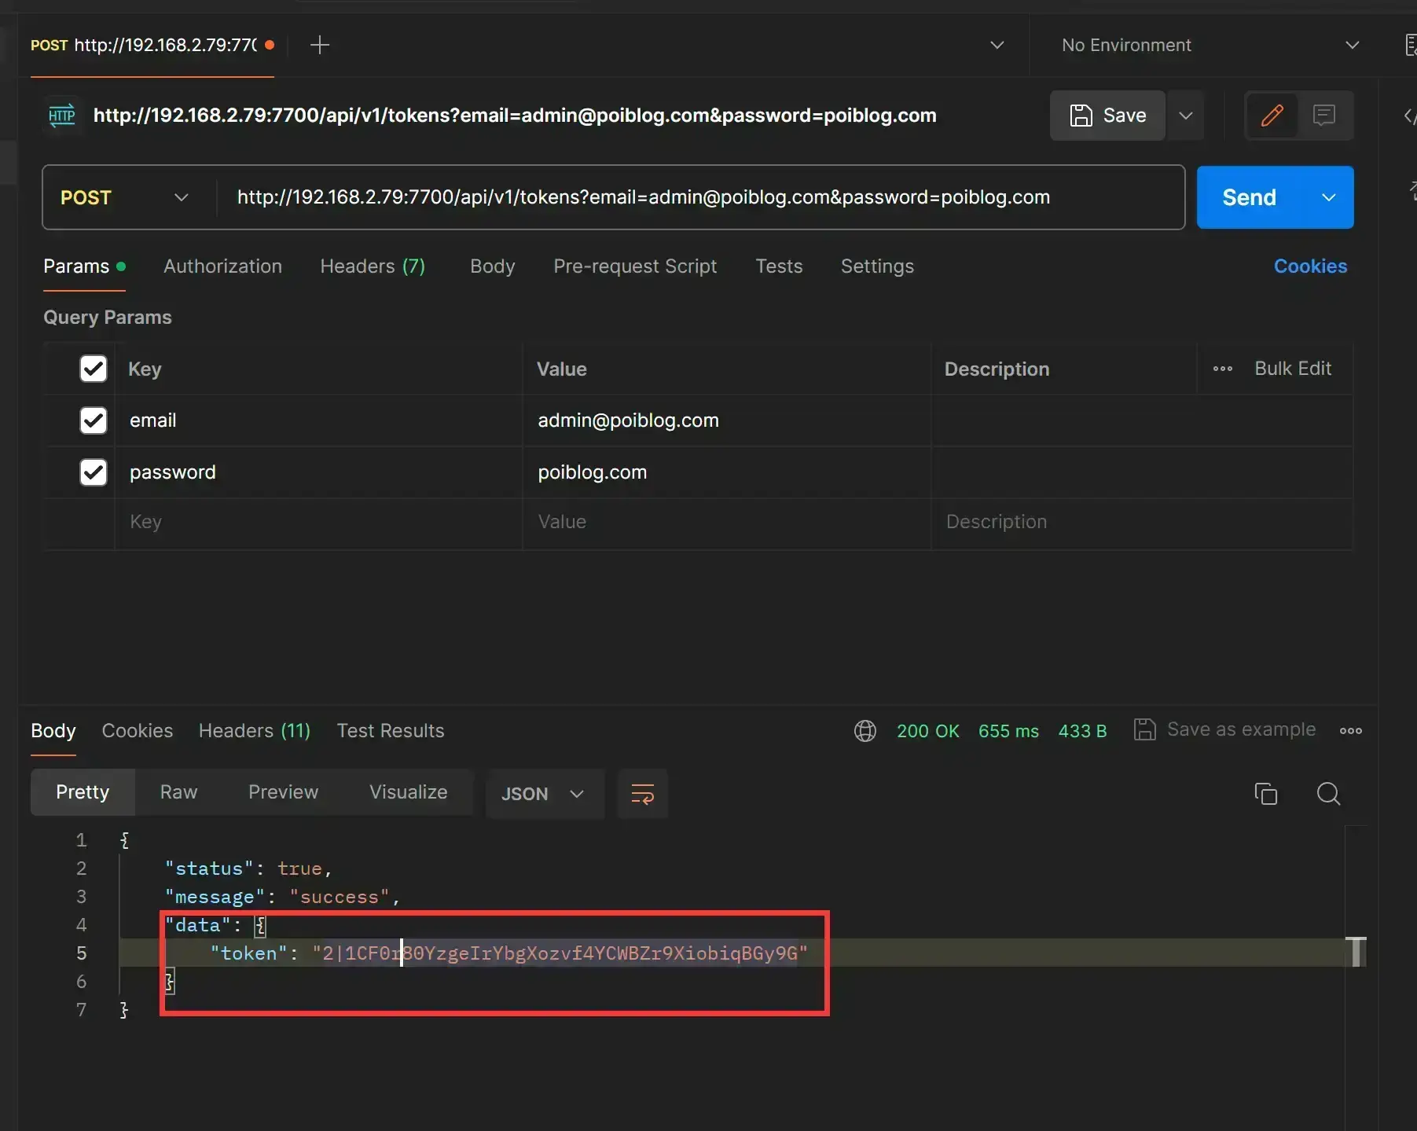Expand the Save options dropdown arrow
Screen dimensions: 1417x1131
point(1186,116)
